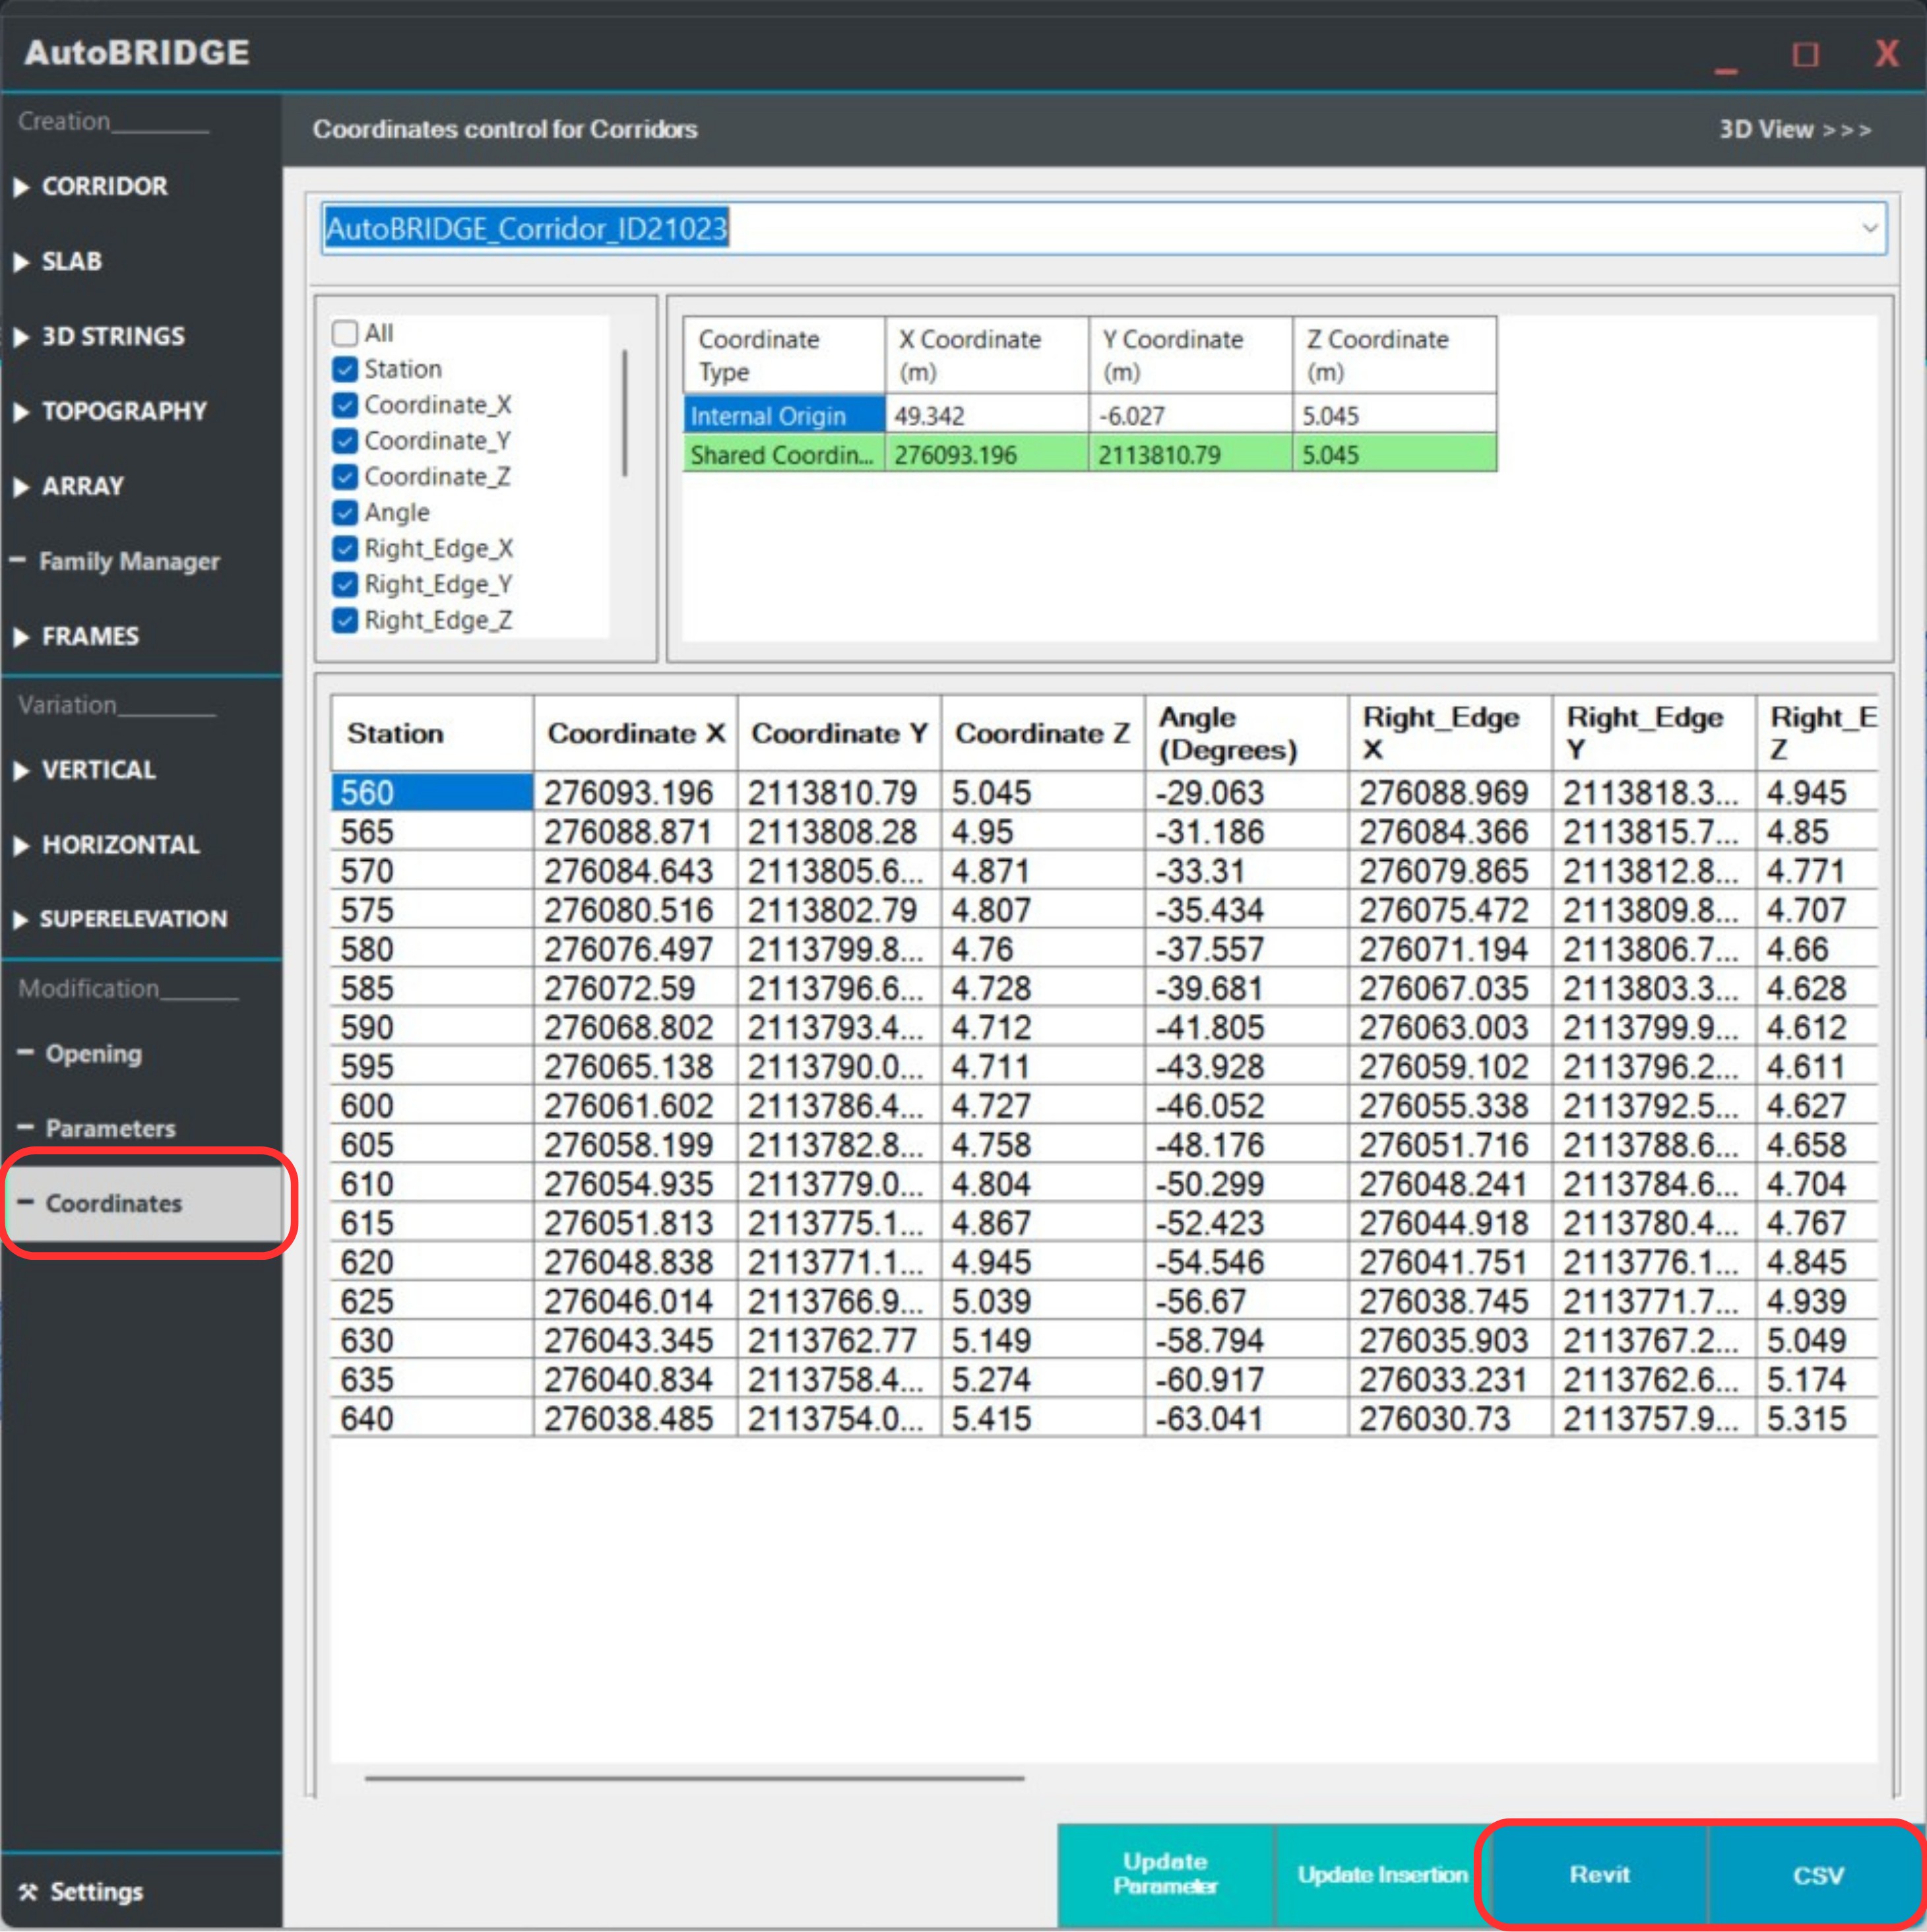Click the Settings wrench icon
The image size is (1927, 1932).
[x=28, y=1892]
